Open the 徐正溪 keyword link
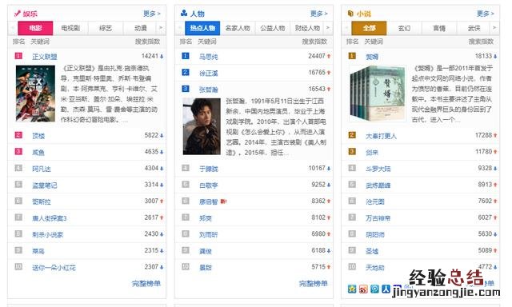Viewport: 512px width, 307px height. pyautogui.click(x=208, y=73)
